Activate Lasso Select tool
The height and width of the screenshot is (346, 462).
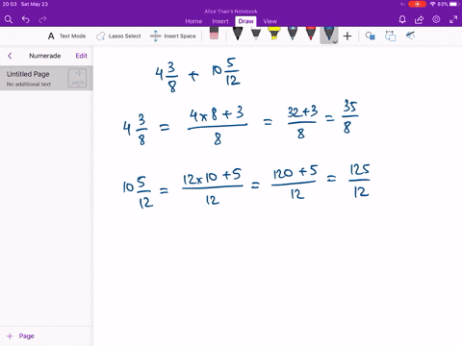click(x=118, y=36)
